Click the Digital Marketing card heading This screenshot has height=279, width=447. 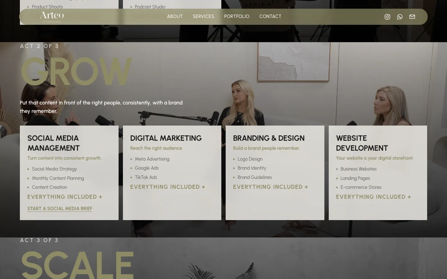click(166, 138)
